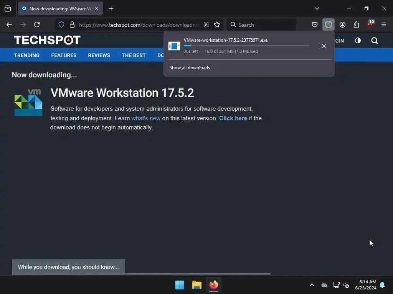Cancel the VMware-workstation exe download
Image resolution: width=393 pixels, height=294 pixels.
pyautogui.click(x=324, y=46)
